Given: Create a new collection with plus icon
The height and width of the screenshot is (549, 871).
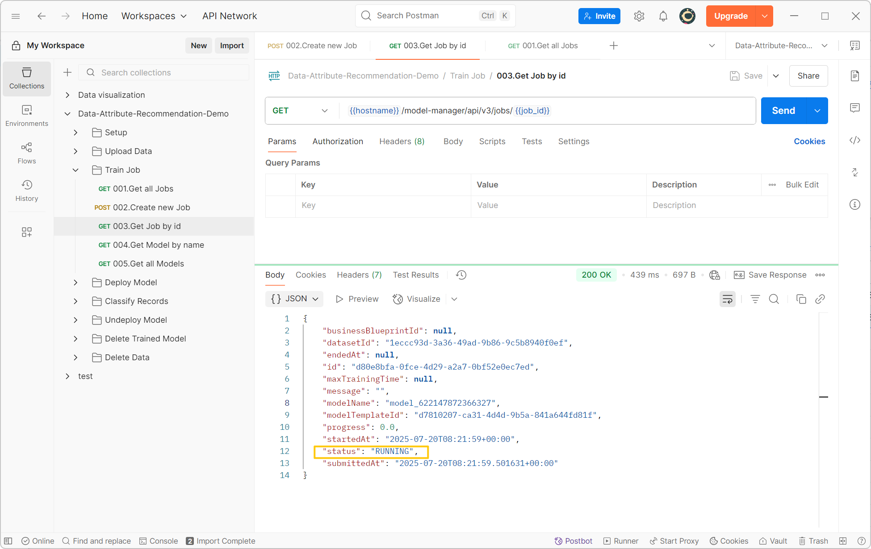Looking at the screenshot, I should point(67,72).
